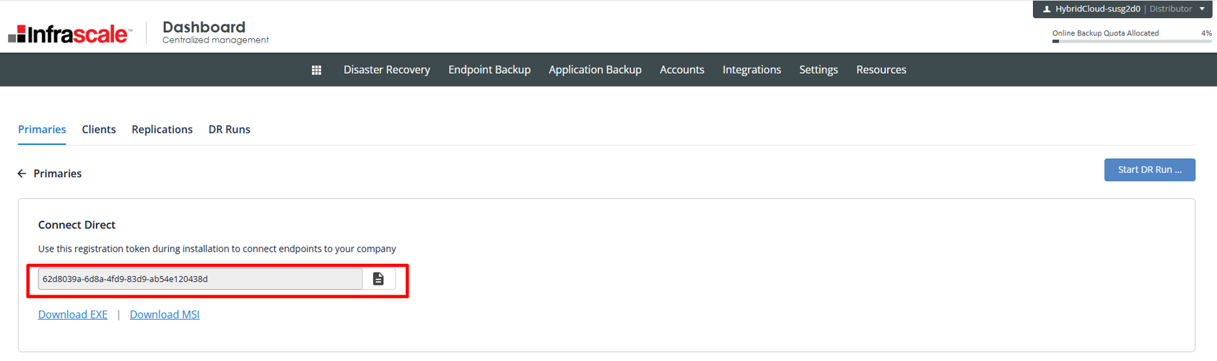Go to Accounts menu
This screenshot has width=1217, height=361.
[x=681, y=70]
